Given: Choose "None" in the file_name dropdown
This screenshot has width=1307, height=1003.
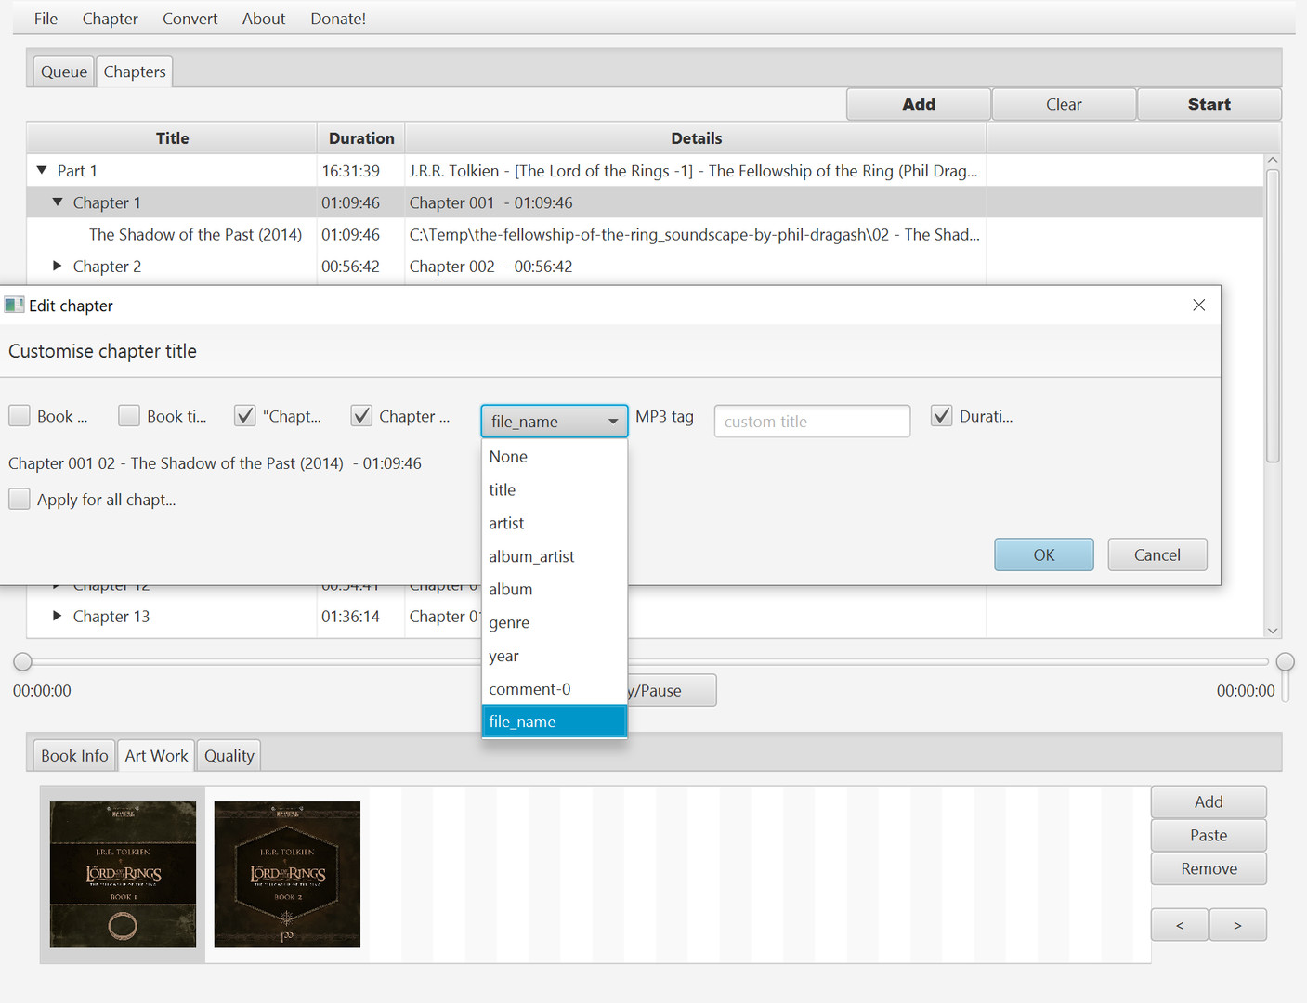Looking at the screenshot, I should coord(508,456).
